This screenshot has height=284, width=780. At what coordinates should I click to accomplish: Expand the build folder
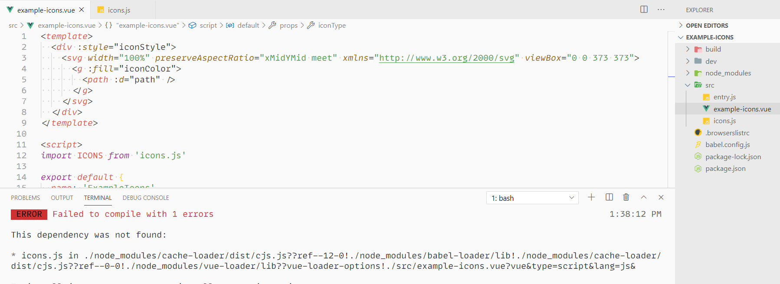click(688, 49)
